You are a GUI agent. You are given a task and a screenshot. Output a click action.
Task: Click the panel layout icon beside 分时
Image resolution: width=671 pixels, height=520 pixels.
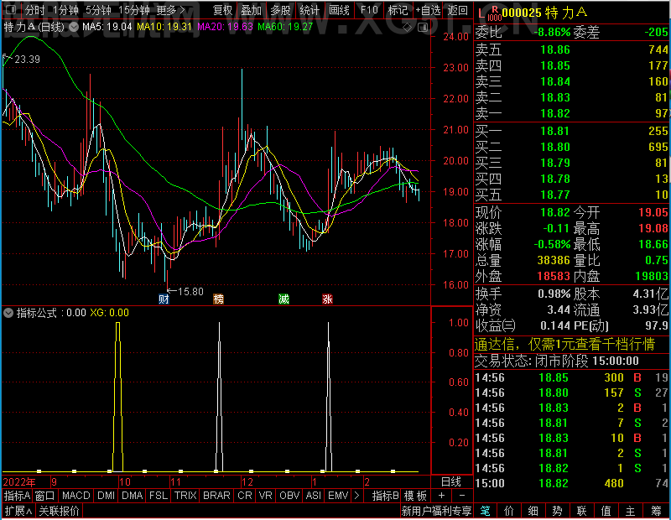(x=11, y=9)
